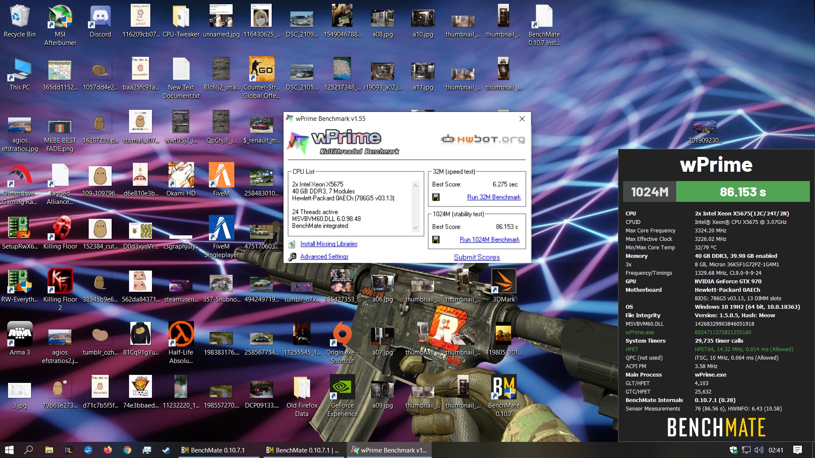Launch Killing Floor 2 shortcut

coord(60,290)
